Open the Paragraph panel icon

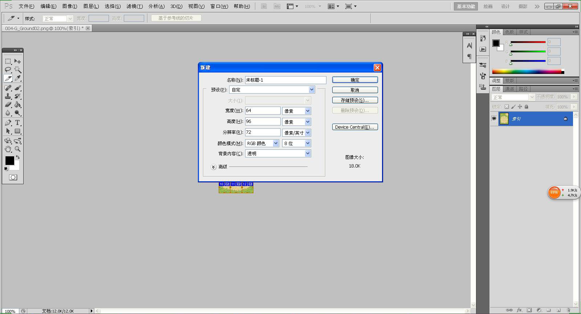[469, 56]
